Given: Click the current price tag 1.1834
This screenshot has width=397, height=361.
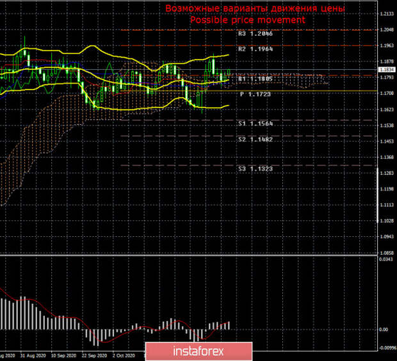Looking at the screenshot, I should point(387,69).
